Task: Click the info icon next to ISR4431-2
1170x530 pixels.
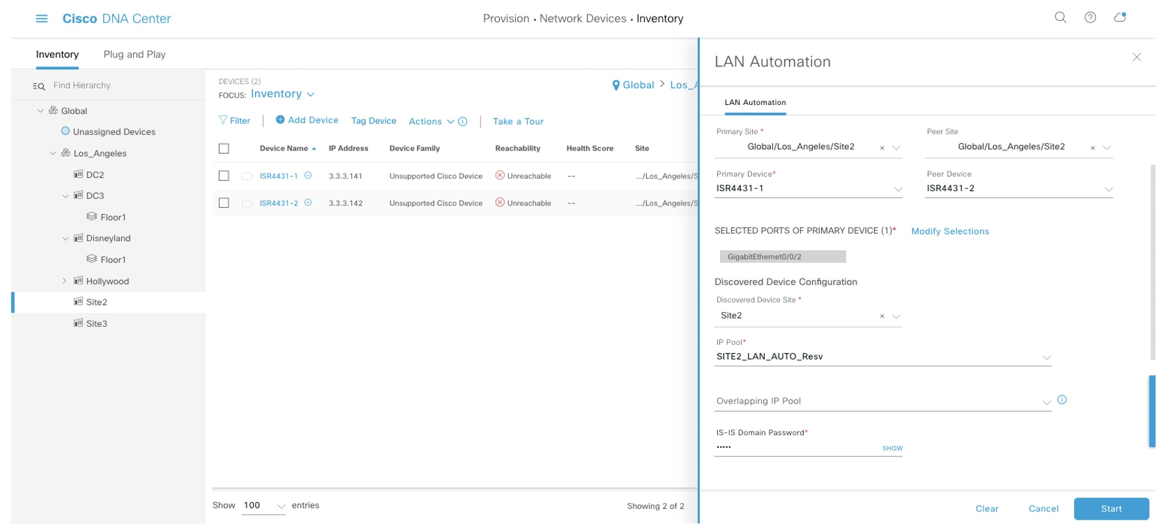Action: 308,203
